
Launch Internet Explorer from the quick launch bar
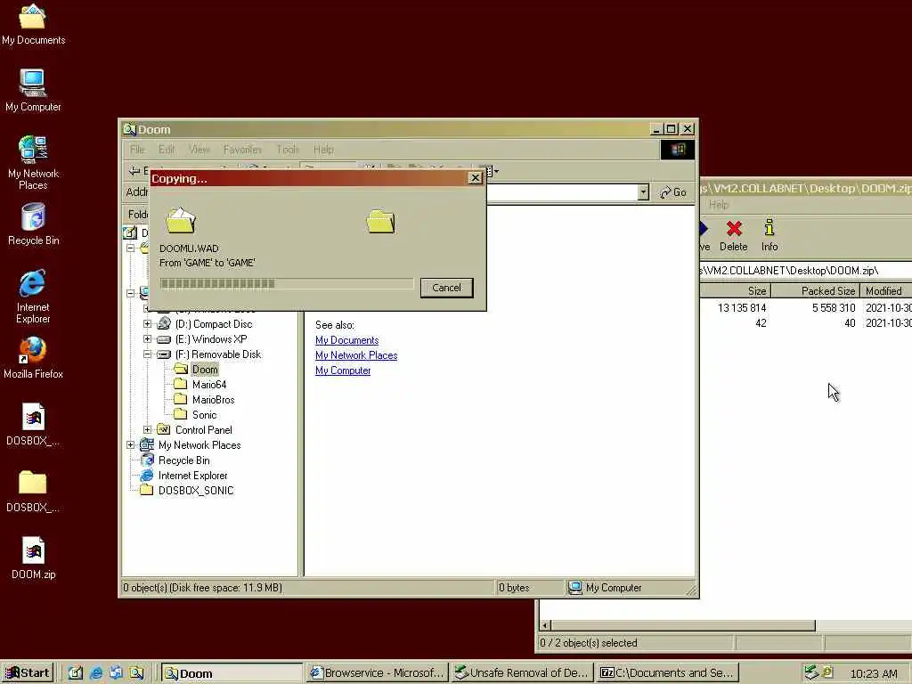point(96,673)
